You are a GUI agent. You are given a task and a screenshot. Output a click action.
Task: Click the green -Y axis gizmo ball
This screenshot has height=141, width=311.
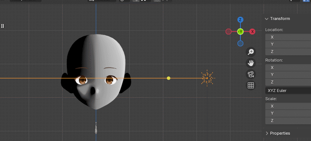(x=240, y=32)
